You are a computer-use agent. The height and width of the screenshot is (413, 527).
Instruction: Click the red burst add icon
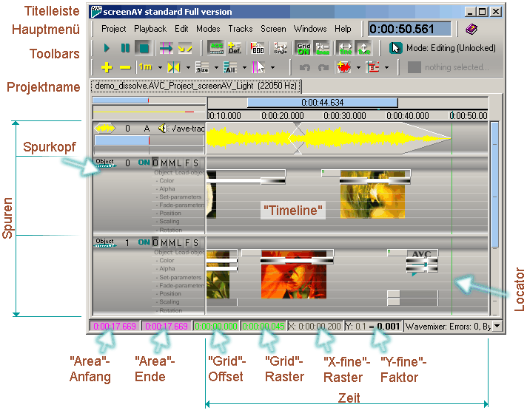(x=344, y=67)
